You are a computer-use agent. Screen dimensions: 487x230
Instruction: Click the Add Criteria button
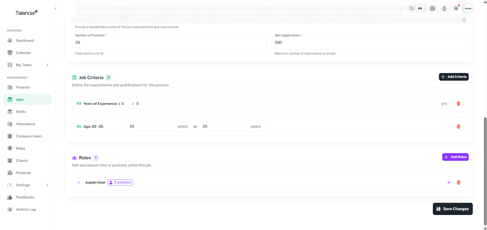[453, 77]
